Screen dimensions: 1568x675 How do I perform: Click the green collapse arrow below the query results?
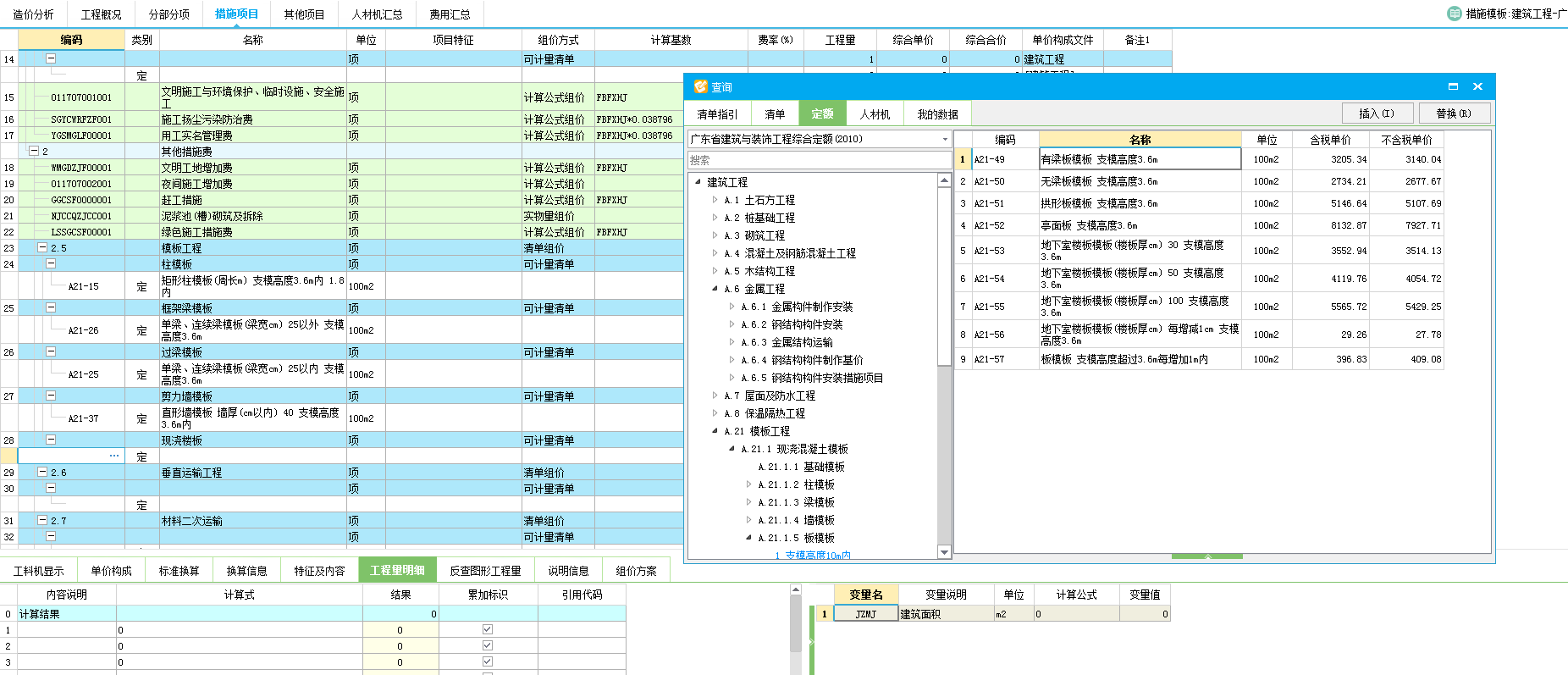pyautogui.click(x=1207, y=556)
